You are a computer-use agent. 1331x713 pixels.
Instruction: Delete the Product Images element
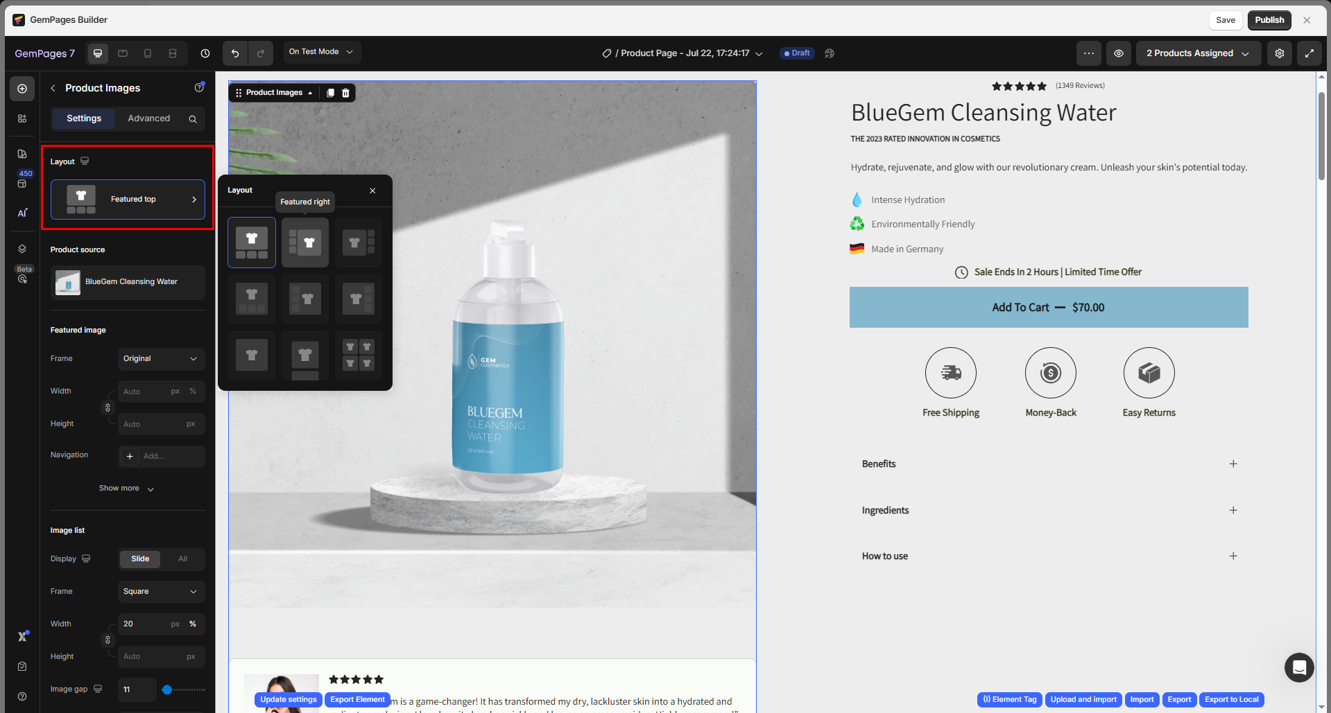tap(345, 93)
